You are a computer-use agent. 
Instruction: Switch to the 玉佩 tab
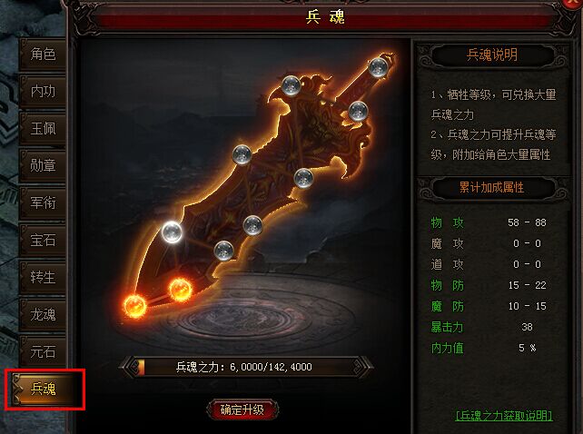[43, 129]
